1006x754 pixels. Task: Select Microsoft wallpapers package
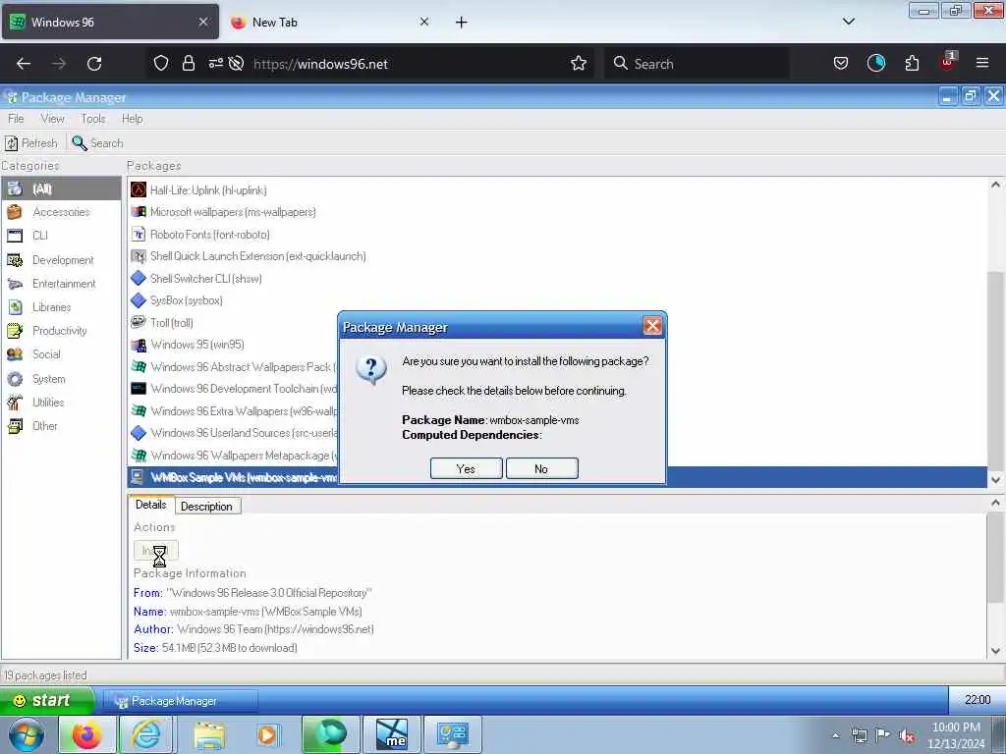pos(557,212)
